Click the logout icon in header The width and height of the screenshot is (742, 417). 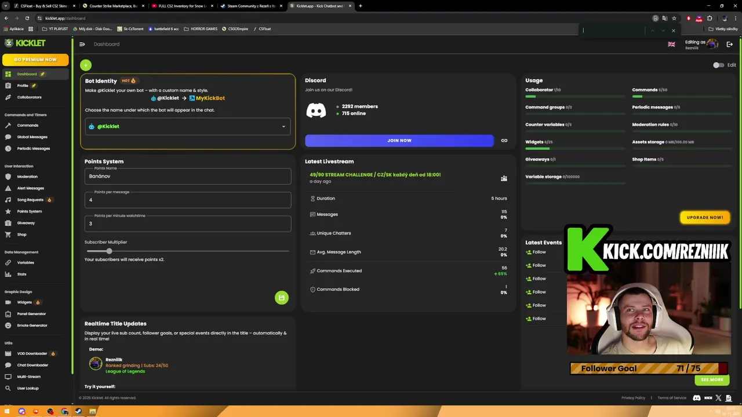click(x=730, y=44)
